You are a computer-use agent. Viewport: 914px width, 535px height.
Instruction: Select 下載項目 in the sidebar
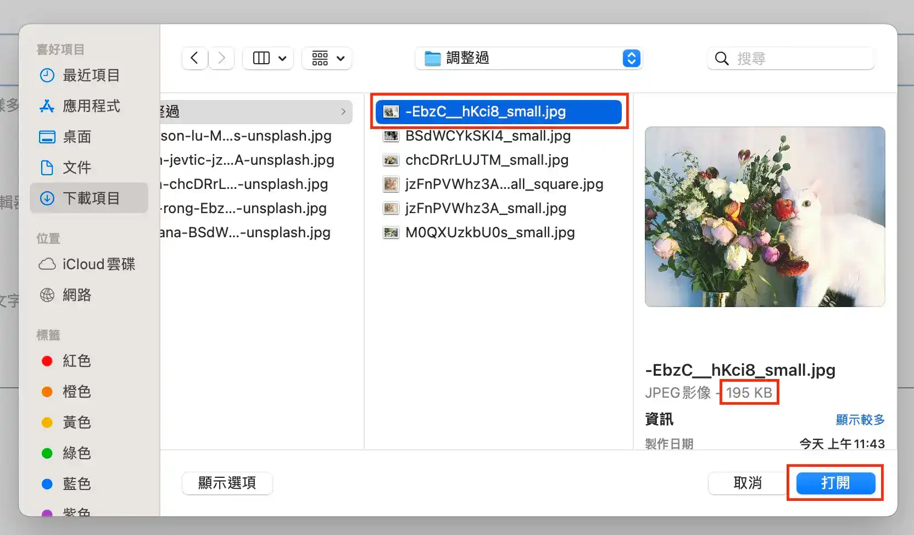[x=91, y=198]
